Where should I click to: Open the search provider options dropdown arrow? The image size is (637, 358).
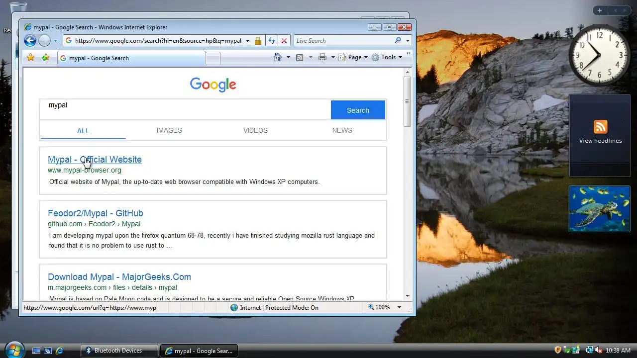click(408, 41)
